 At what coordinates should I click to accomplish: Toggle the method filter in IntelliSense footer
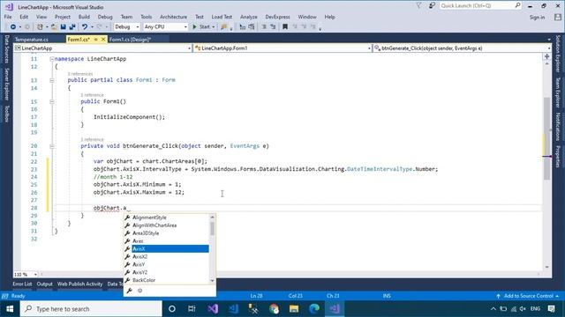[139, 291]
